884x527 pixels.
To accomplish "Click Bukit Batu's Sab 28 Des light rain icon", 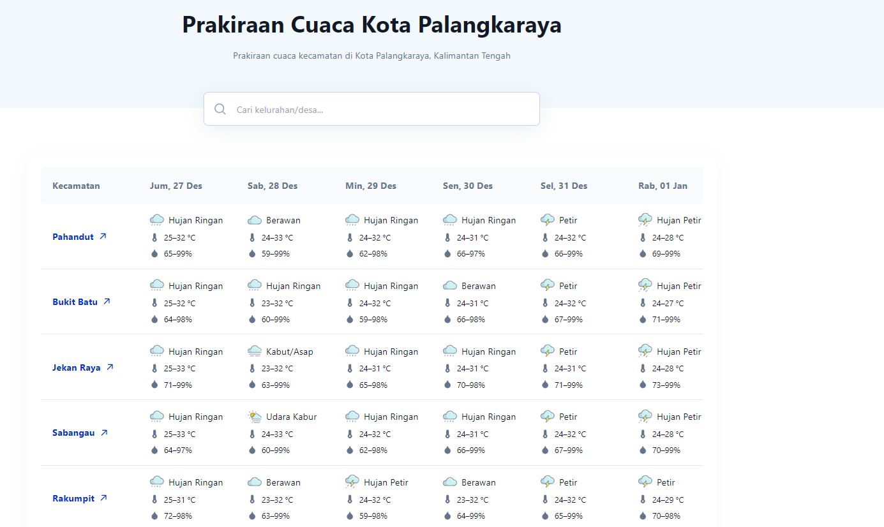I will [255, 286].
